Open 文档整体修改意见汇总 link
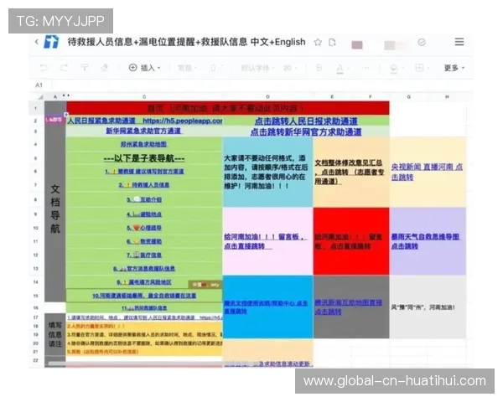Screen dimensions: 503x402 point(349,173)
